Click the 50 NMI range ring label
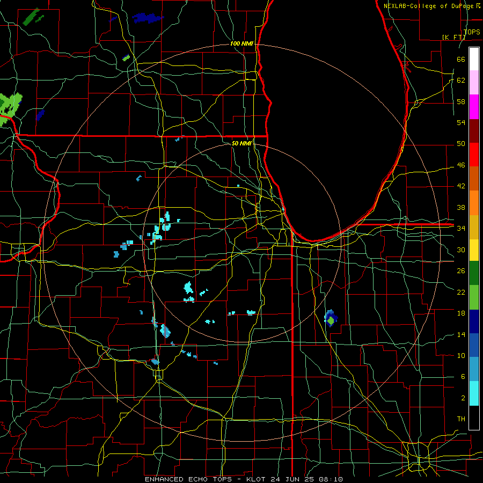This screenshot has height=483, width=483. (241, 143)
